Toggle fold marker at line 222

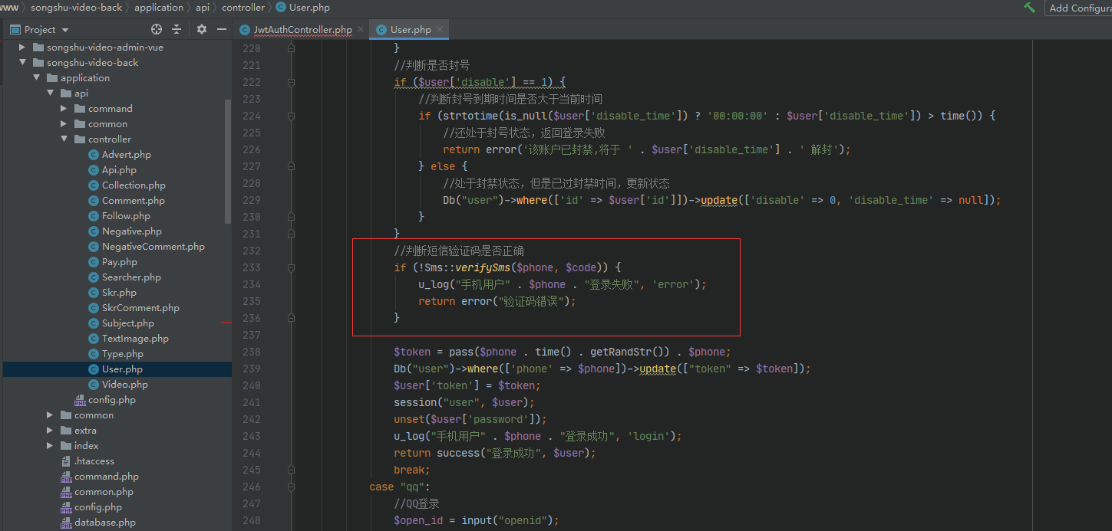(x=291, y=82)
